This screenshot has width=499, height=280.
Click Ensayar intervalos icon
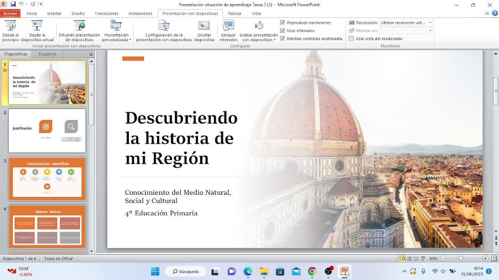(x=228, y=26)
